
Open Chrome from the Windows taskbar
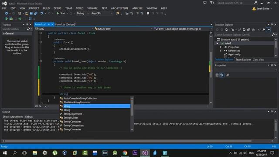click(x=125, y=153)
